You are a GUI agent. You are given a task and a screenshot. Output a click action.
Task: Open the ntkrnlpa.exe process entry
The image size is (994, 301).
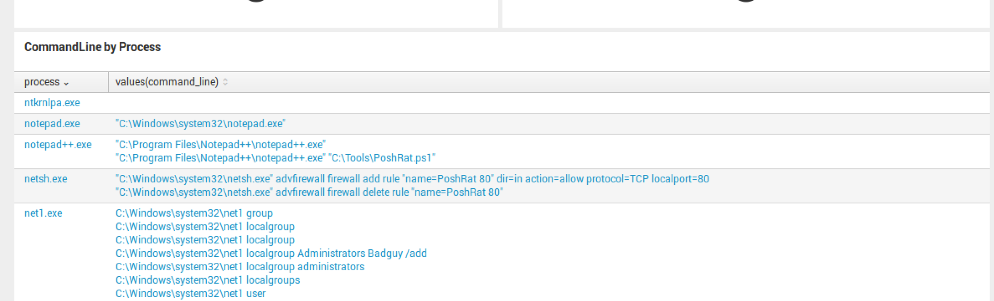click(x=52, y=103)
